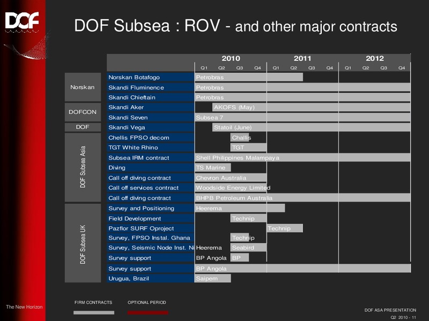Click the 'Q2 2010 - 11' page footer
429x321 pixels.
(403, 317)
